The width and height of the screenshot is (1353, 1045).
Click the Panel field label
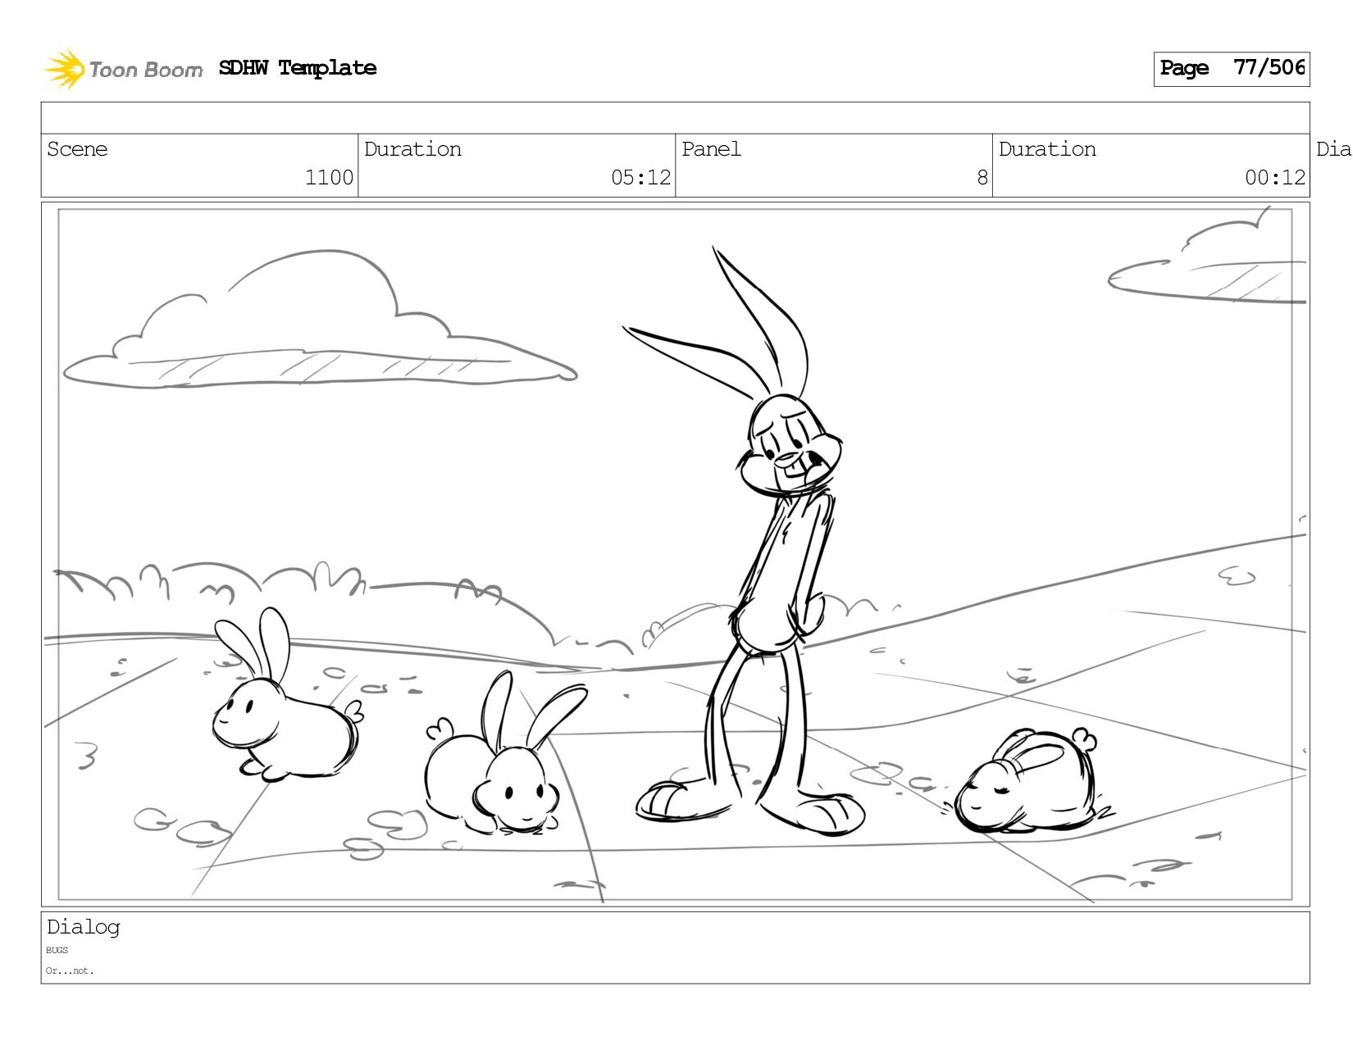tap(711, 149)
